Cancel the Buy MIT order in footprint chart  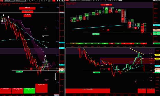tap(152, 34)
